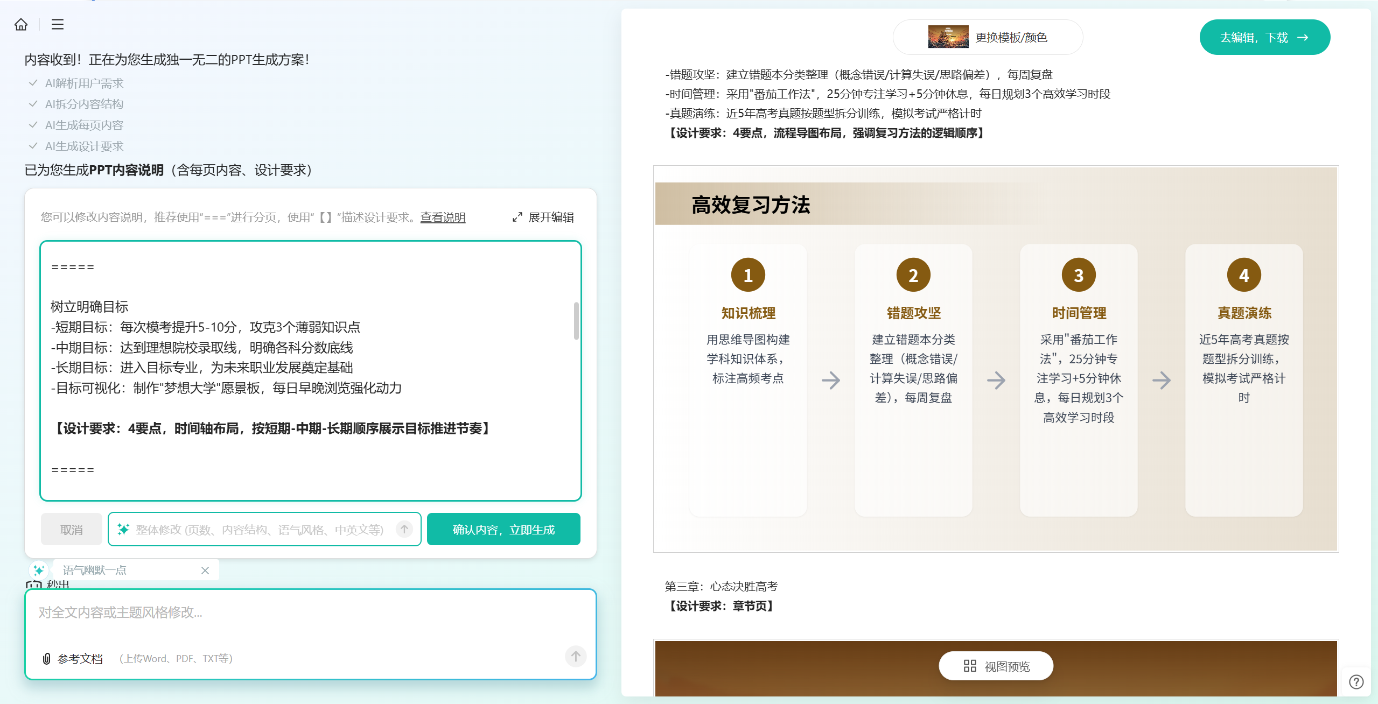1378x704 pixels.
Task: Click the 高效复习方法 slide title
Action: [x=751, y=205]
